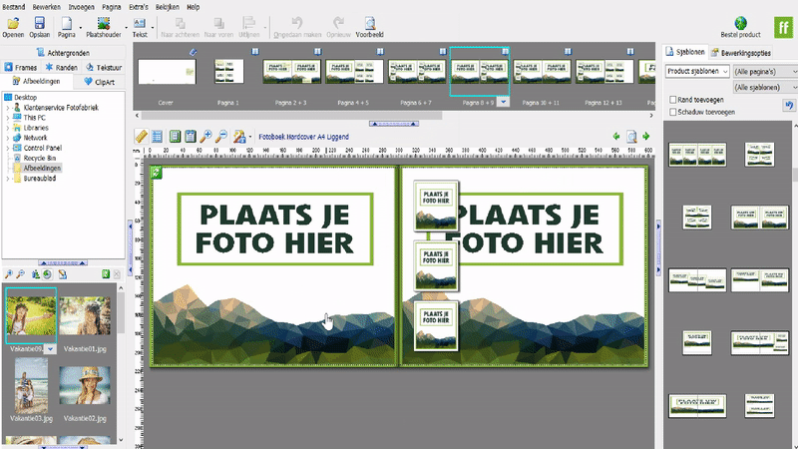The image size is (798, 449).
Task: Select the Pagina 2 + 3 thumbnail
Action: point(291,71)
